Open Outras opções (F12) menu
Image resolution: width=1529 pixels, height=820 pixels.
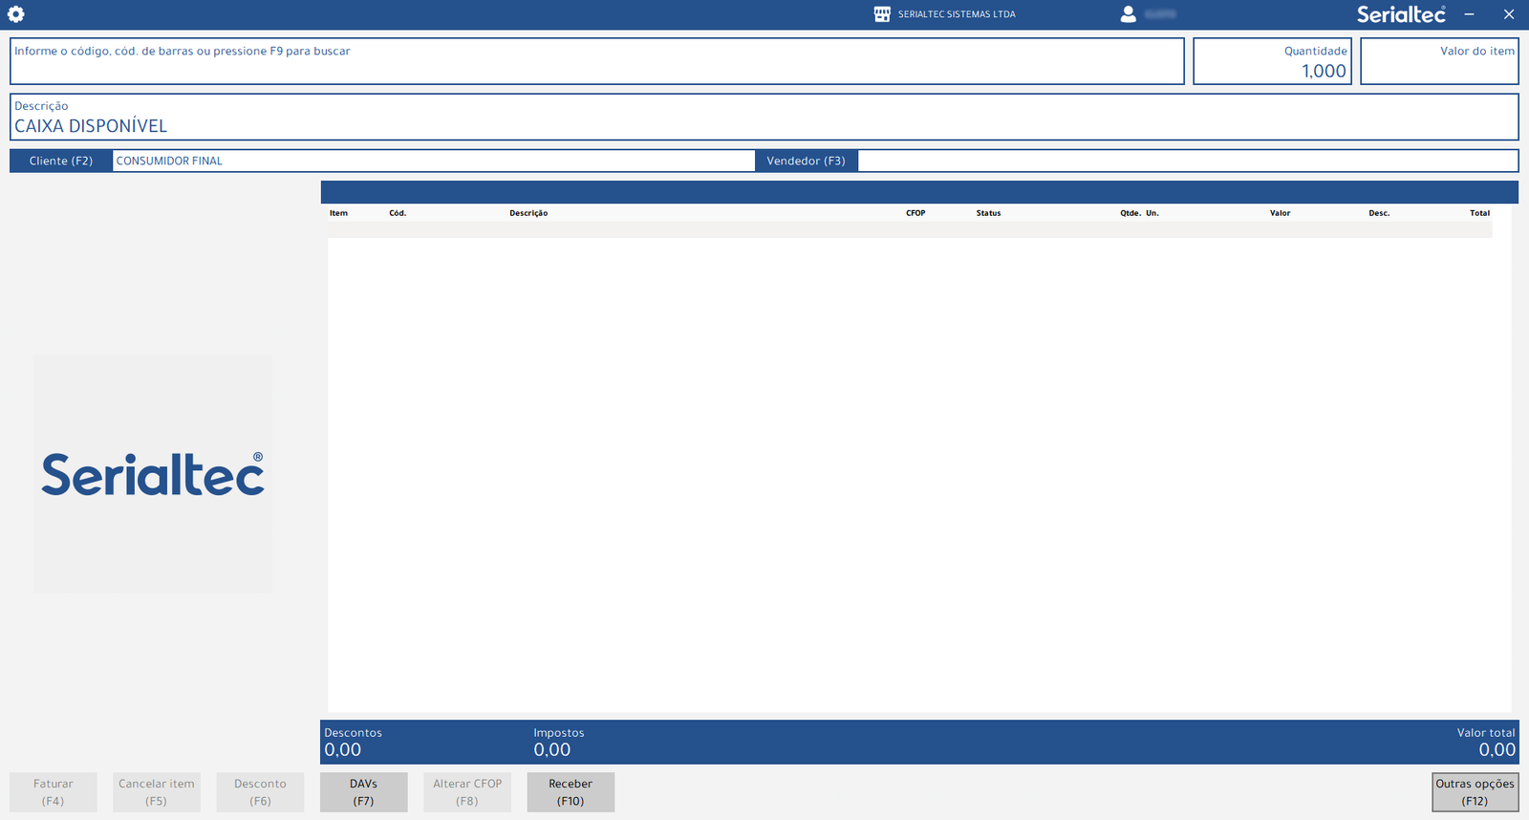pyautogui.click(x=1475, y=792)
